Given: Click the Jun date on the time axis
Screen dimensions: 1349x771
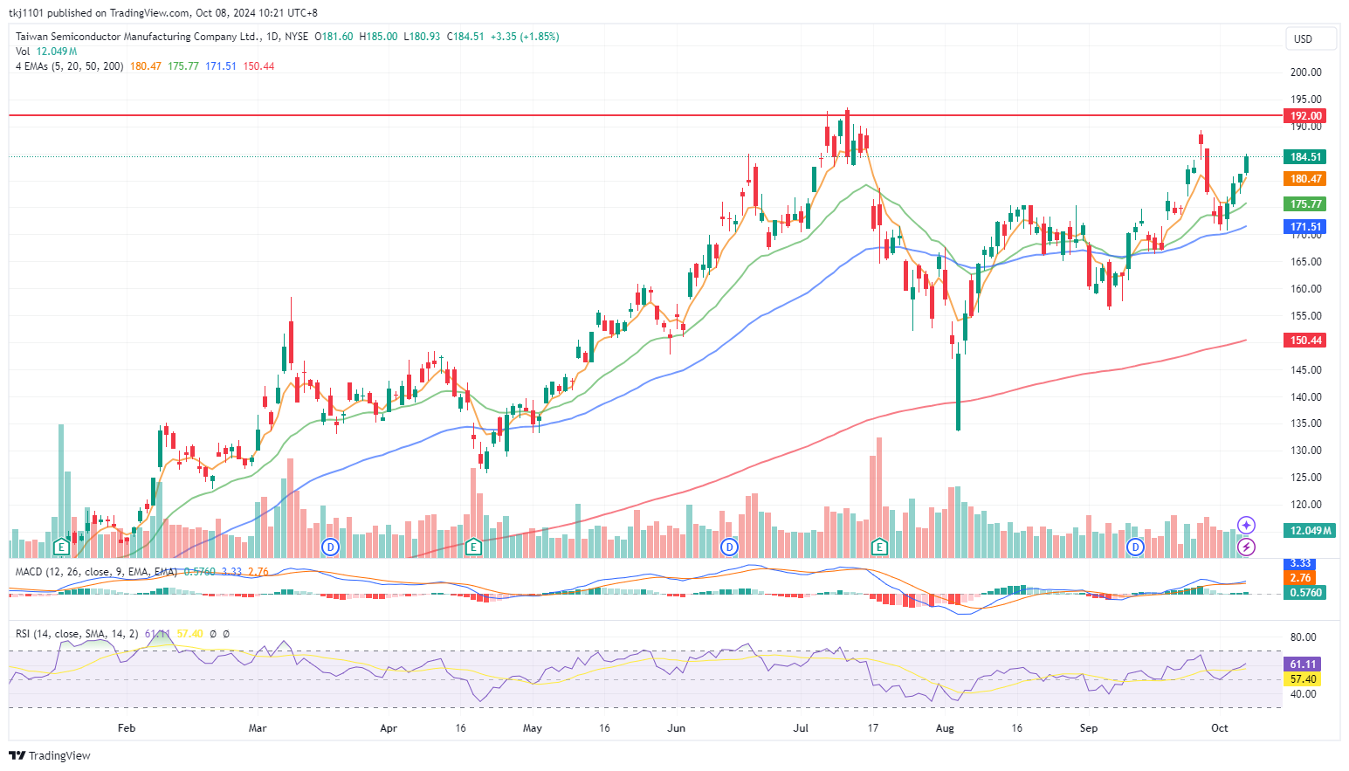Looking at the screenshot, I should (675, 728).
